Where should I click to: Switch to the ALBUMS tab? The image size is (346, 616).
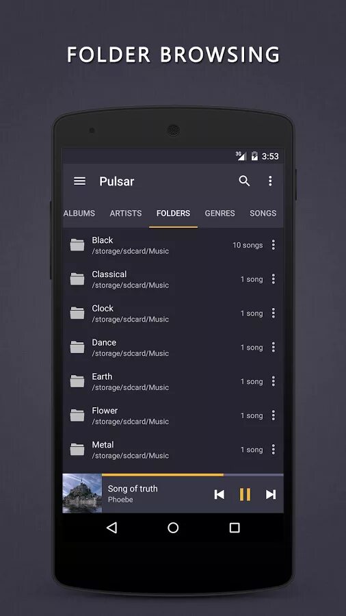79,213
